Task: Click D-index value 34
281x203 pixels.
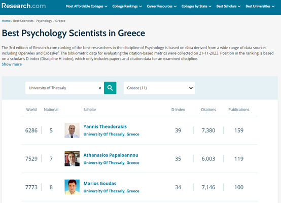Action: [x=178, y=187]
